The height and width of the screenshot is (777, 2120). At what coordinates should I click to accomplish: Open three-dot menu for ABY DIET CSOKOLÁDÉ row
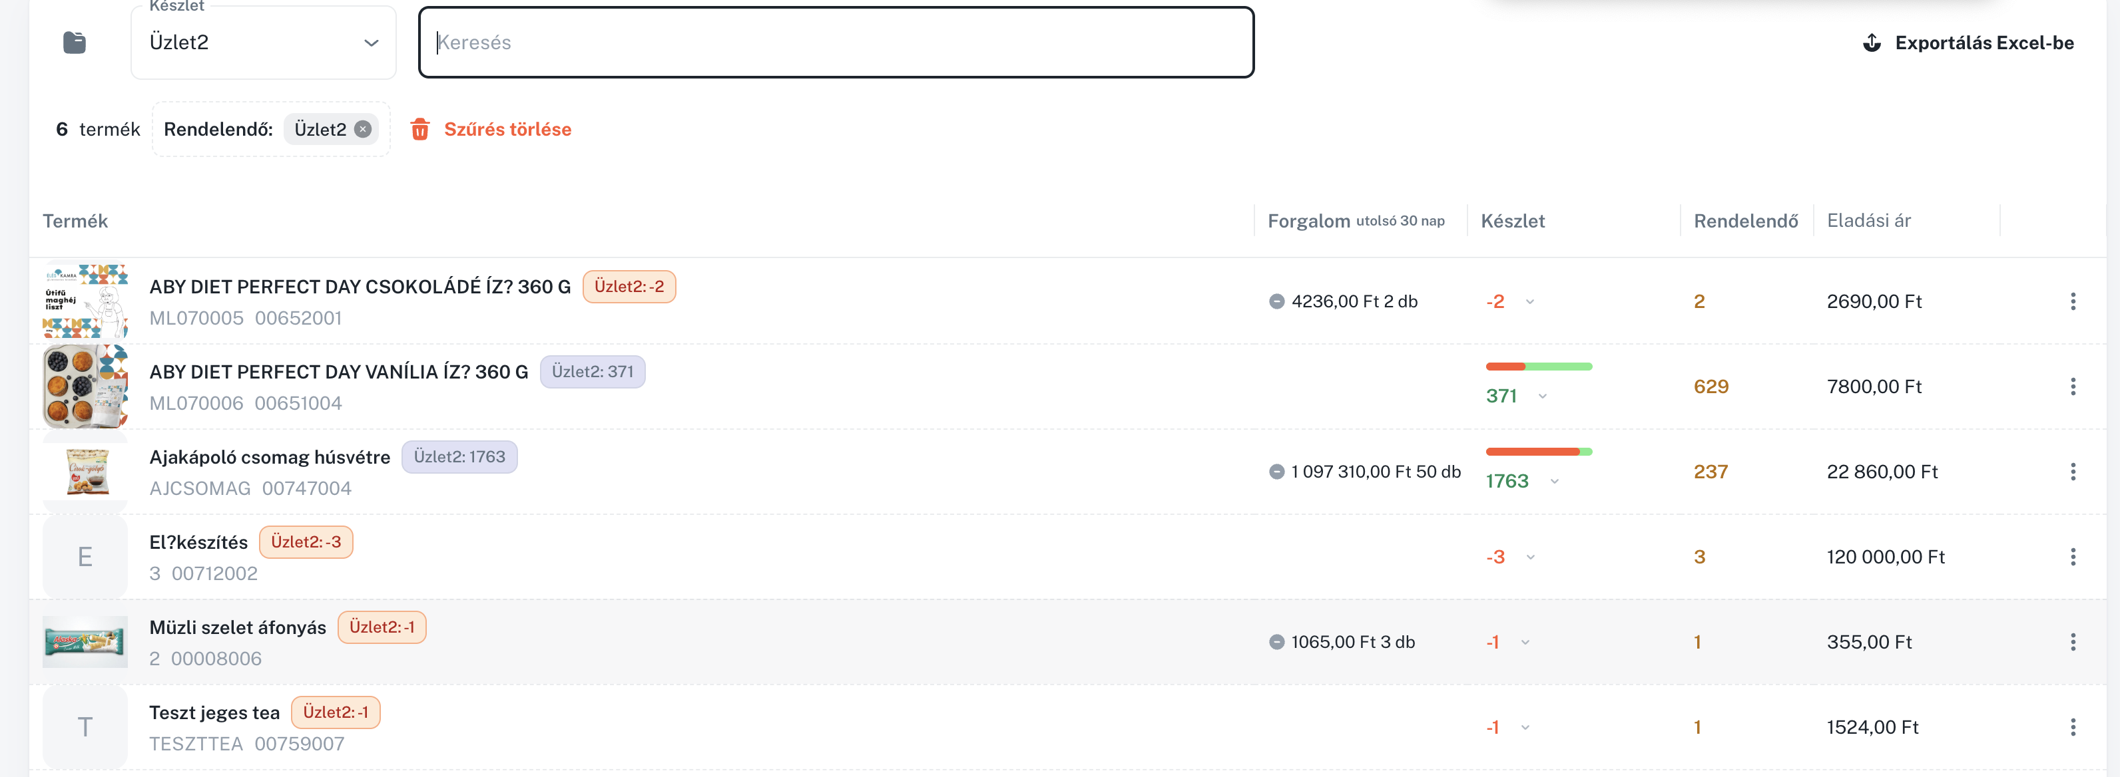point(2072,302)
